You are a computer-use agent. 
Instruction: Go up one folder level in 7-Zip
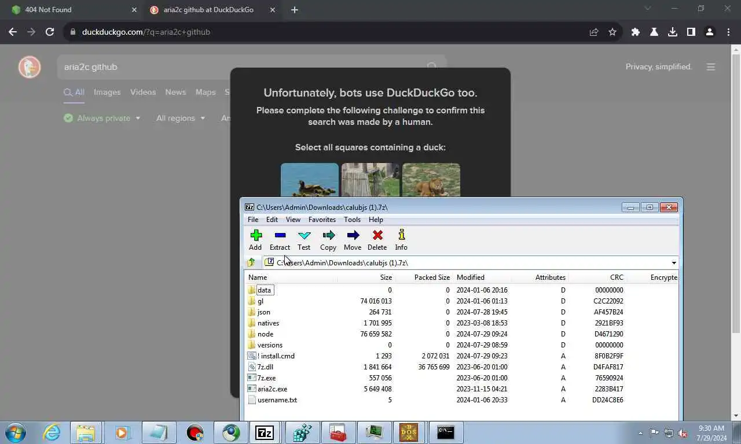(x=251, y=262)
